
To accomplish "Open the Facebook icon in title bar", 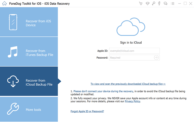I will 159,4.
